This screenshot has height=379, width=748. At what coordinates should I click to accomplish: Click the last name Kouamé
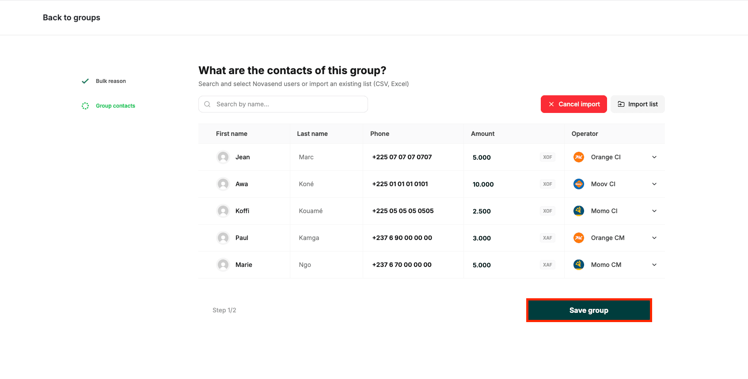pos(311,211)
